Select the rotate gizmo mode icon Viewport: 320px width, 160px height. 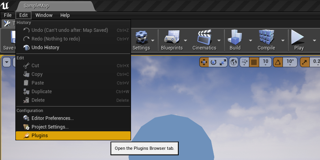[x=213, y=62]
